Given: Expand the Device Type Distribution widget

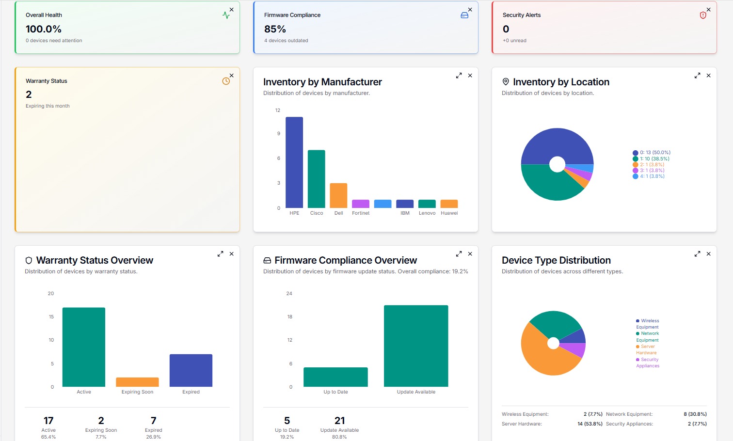Looking at the screenshot, I should (697, 253).
